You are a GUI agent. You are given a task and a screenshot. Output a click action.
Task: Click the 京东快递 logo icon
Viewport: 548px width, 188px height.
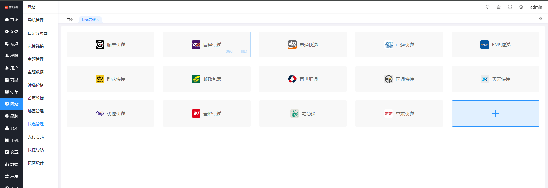(x=389, y=113)
